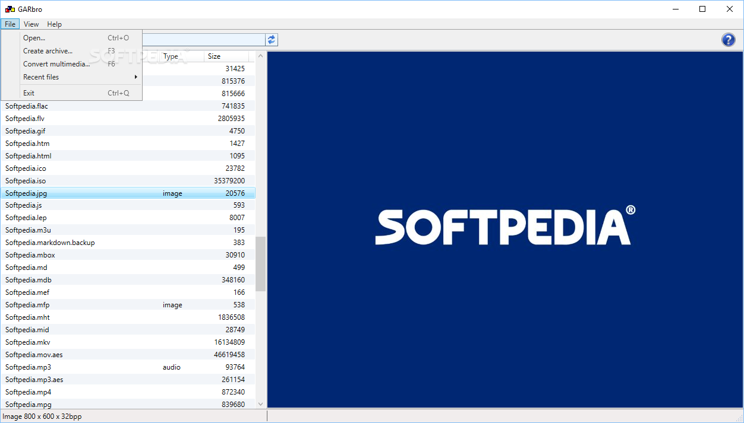The width and height of the screenshot is (744, 423).
Task: Minimize the GARbro window
Action: pyautogui.click(x=676, y=9)
